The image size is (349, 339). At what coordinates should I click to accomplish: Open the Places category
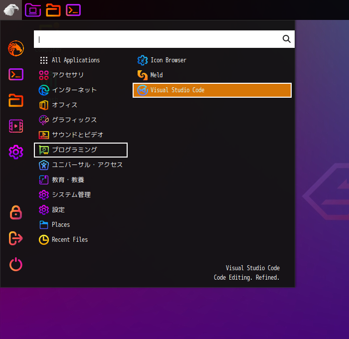(81, 225)
